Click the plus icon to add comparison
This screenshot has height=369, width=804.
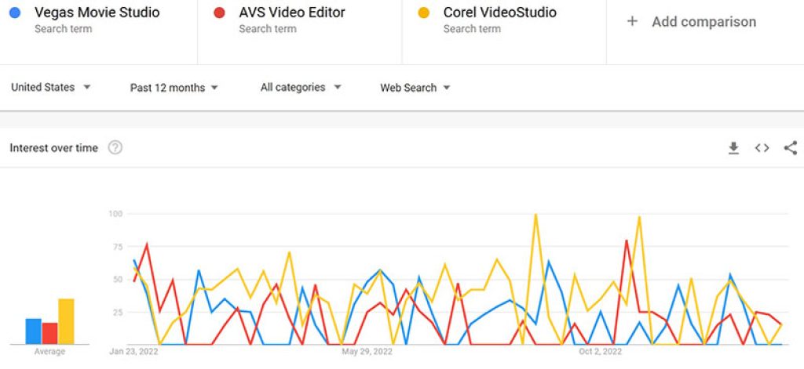[x=632, y=22]
